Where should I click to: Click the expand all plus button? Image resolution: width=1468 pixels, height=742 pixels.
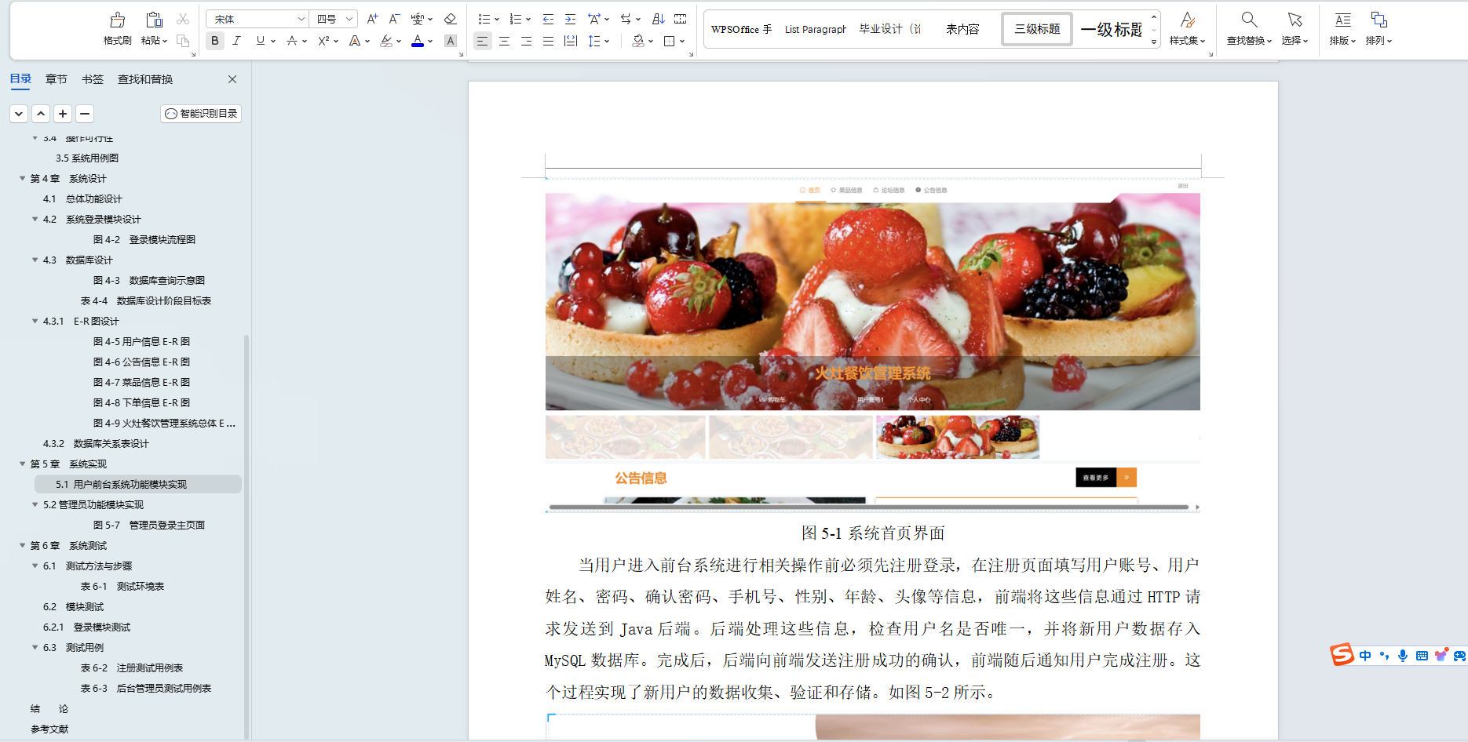63,114
